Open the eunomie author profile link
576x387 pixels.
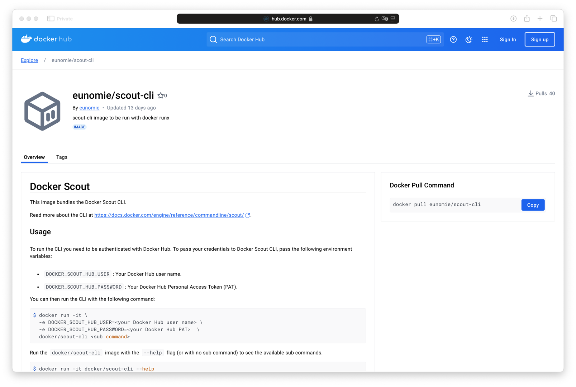pyautogui.click(x=89, y=108)
